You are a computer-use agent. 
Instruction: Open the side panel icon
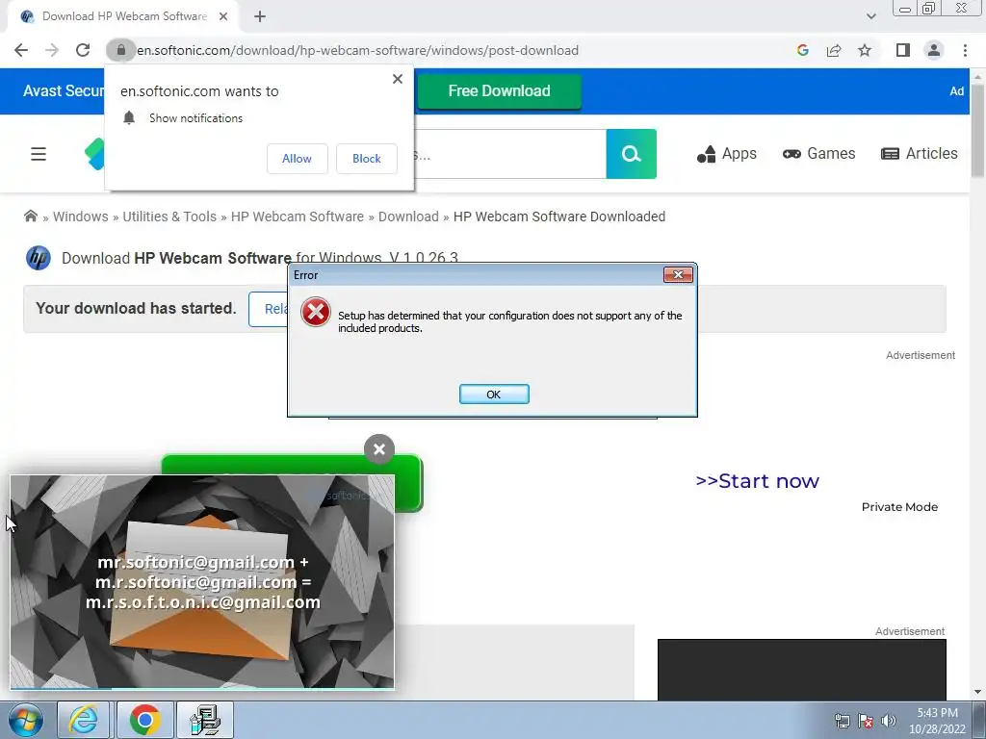[x=903, y=50]
